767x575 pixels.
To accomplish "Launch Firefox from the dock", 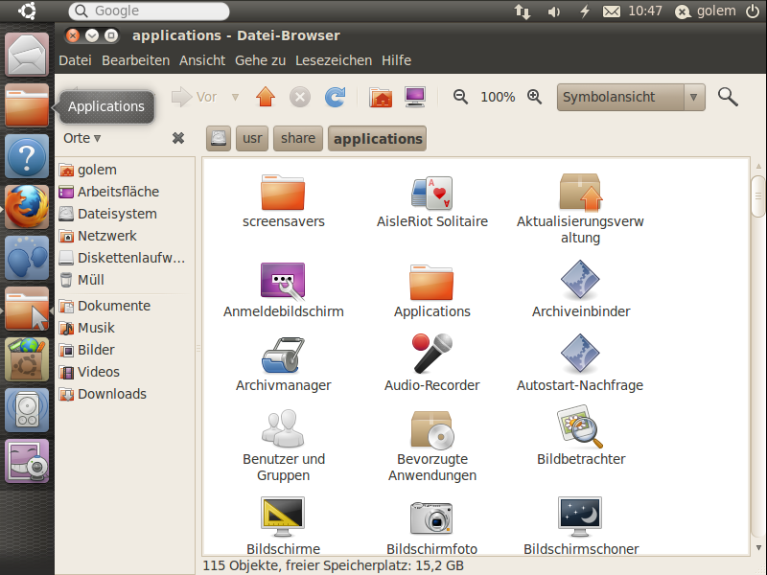I will point(27,206).
